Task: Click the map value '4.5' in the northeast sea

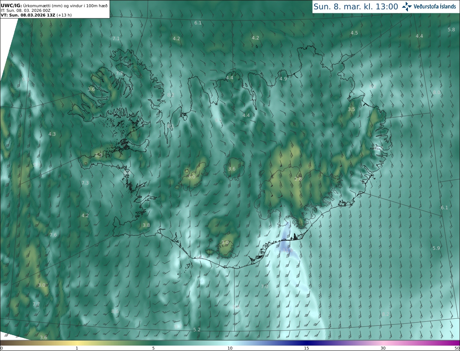Action: 354,33
